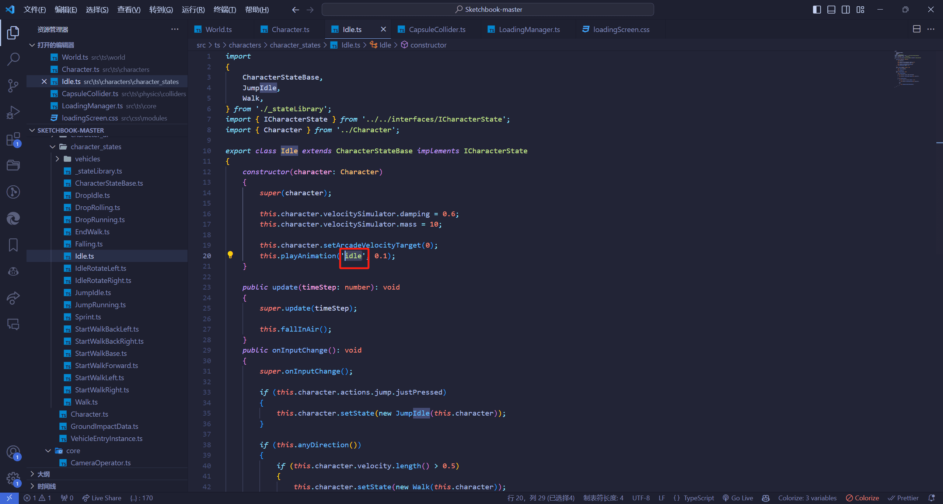943x504 pixels.
Task: Expand the vehicles folder
Action: 57,159
